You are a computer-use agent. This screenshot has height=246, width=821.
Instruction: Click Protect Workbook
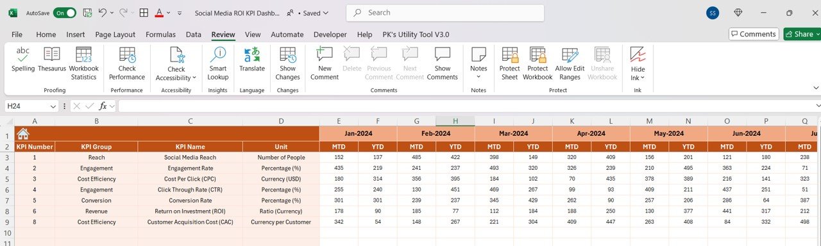click(x=537, y=63)
